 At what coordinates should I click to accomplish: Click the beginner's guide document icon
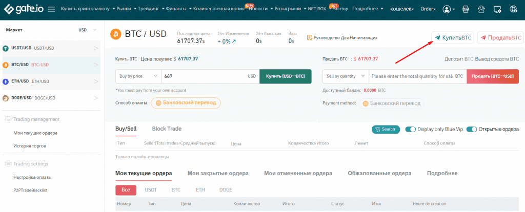coord(309,37)
